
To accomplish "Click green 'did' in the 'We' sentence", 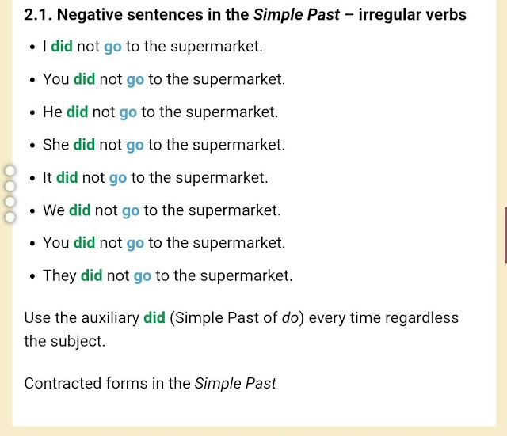I will [x=80, y=210].
